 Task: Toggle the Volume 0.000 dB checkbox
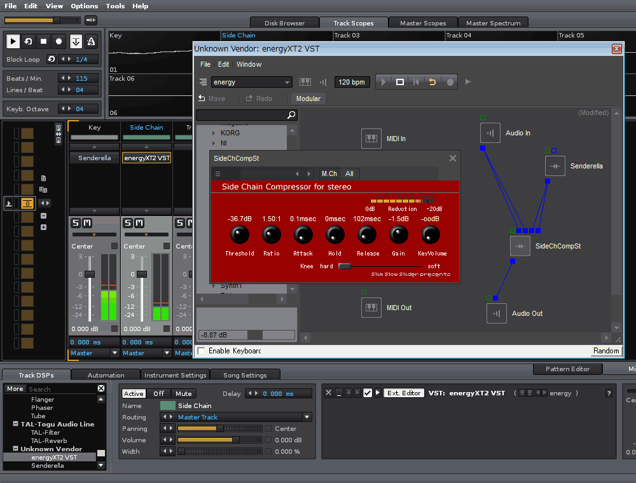(x=268, y=440)
